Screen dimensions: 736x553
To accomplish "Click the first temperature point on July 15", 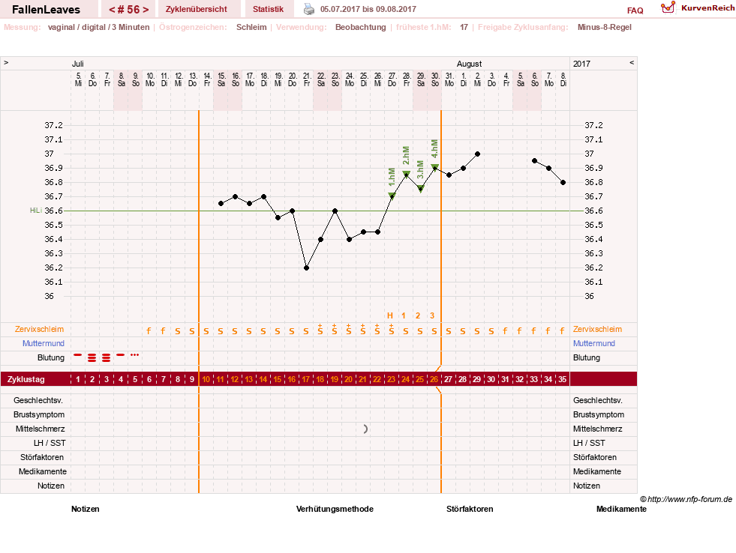I will tap(221, 203).
